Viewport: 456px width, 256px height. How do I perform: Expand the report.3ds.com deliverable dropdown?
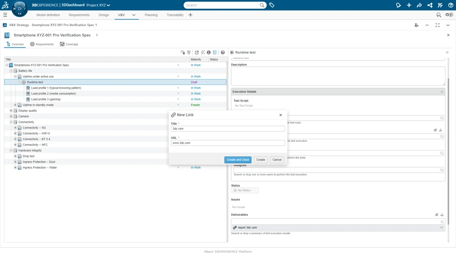pyautogui.click(x=441, y=228)
